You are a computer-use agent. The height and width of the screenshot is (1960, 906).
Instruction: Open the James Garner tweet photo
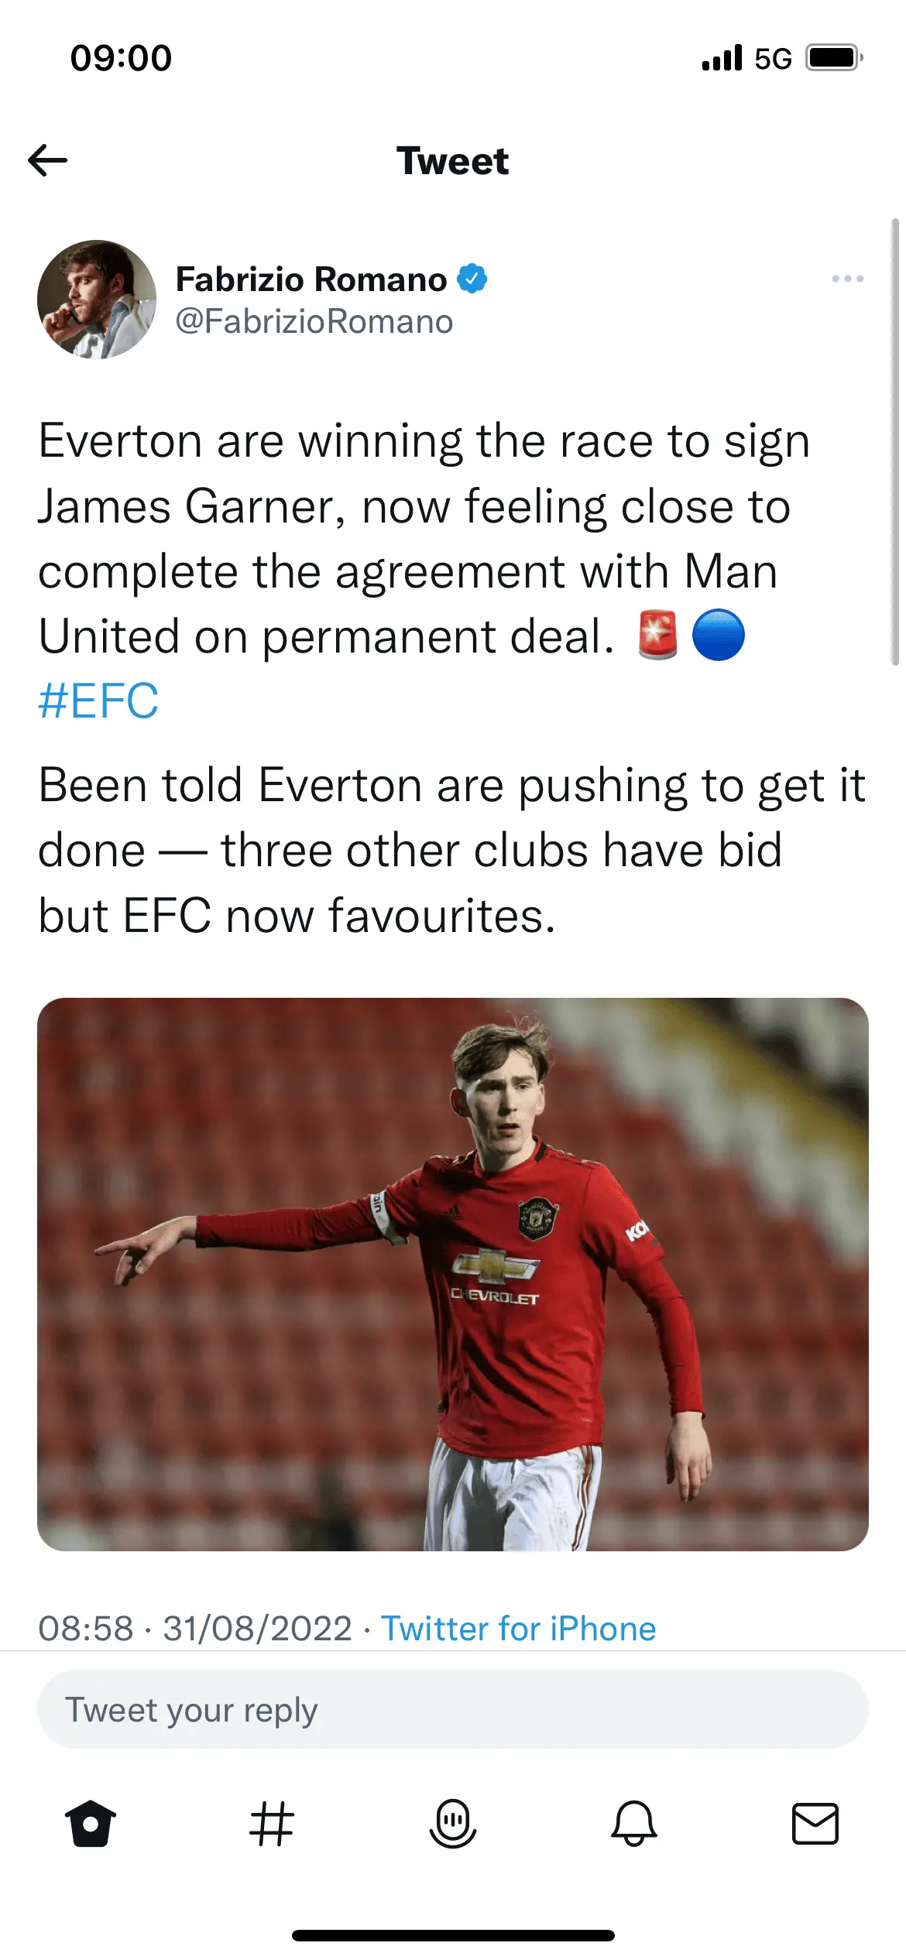coord(453,1274)
